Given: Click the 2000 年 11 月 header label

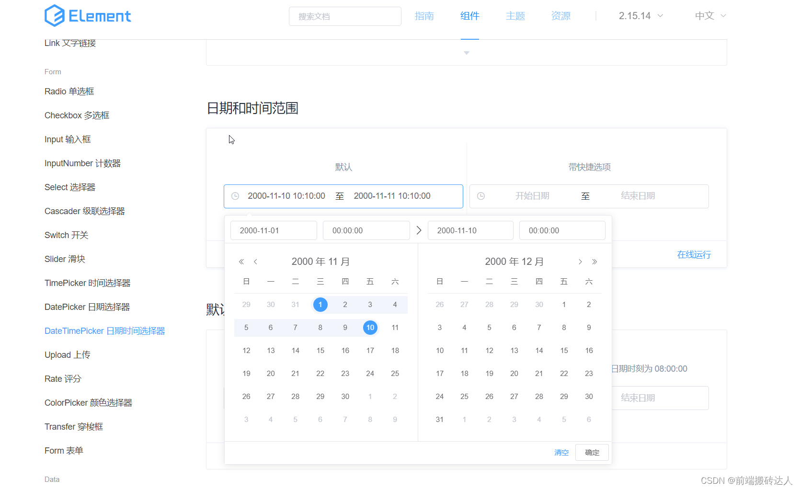Looking at the screenshot, I should point(320,262).
